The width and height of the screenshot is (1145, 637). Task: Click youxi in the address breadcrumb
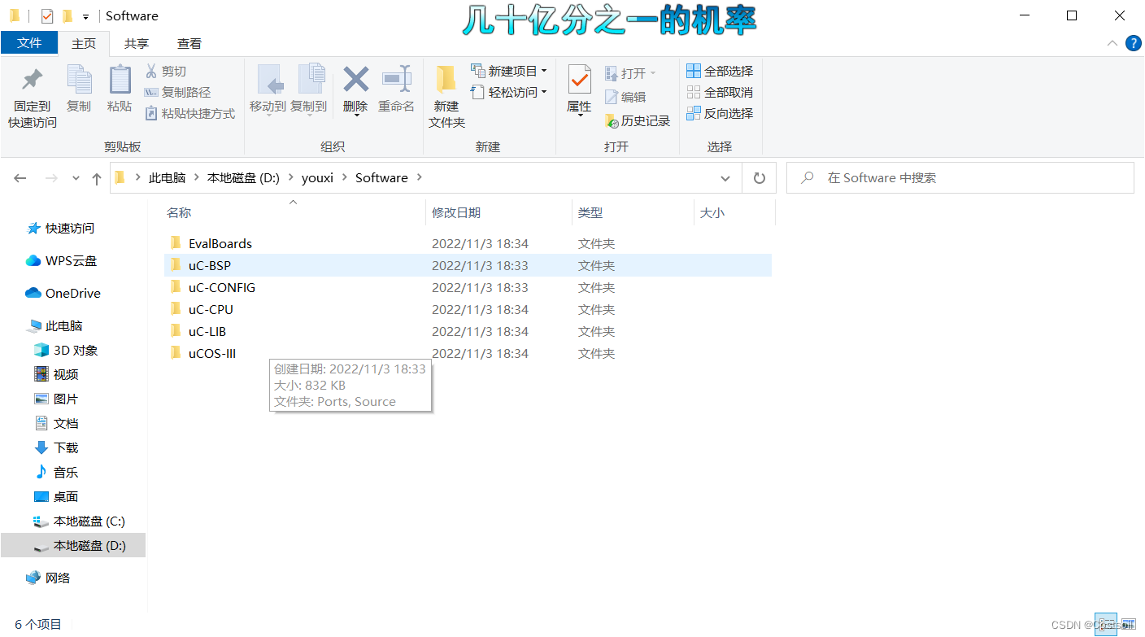click(318, 178)
